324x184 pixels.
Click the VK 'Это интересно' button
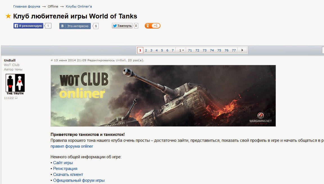(75, 26)
